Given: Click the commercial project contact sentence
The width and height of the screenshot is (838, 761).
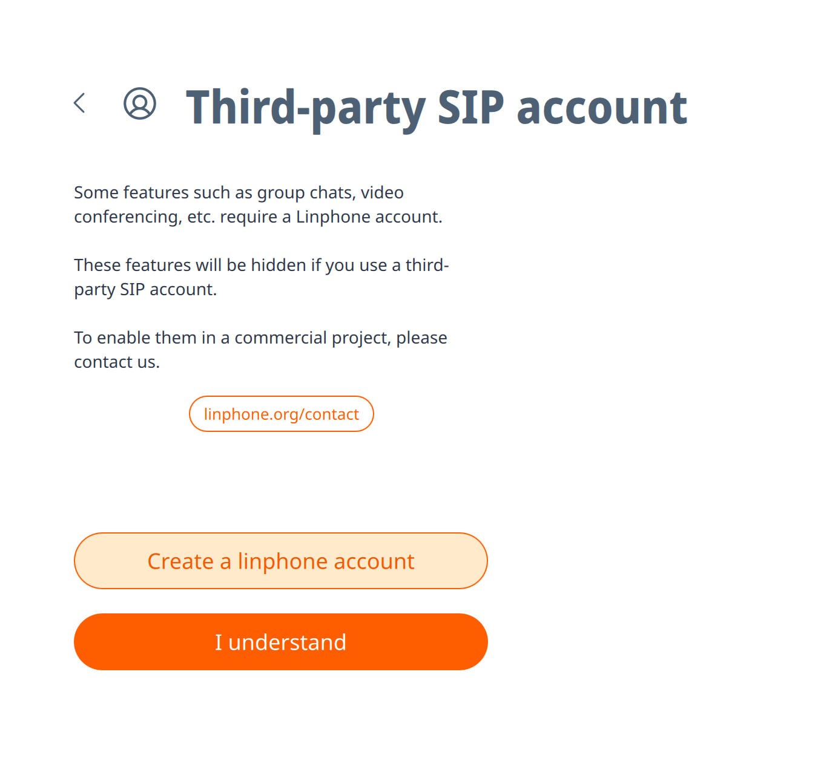Looking at the screenshot, I should point(260,350).
